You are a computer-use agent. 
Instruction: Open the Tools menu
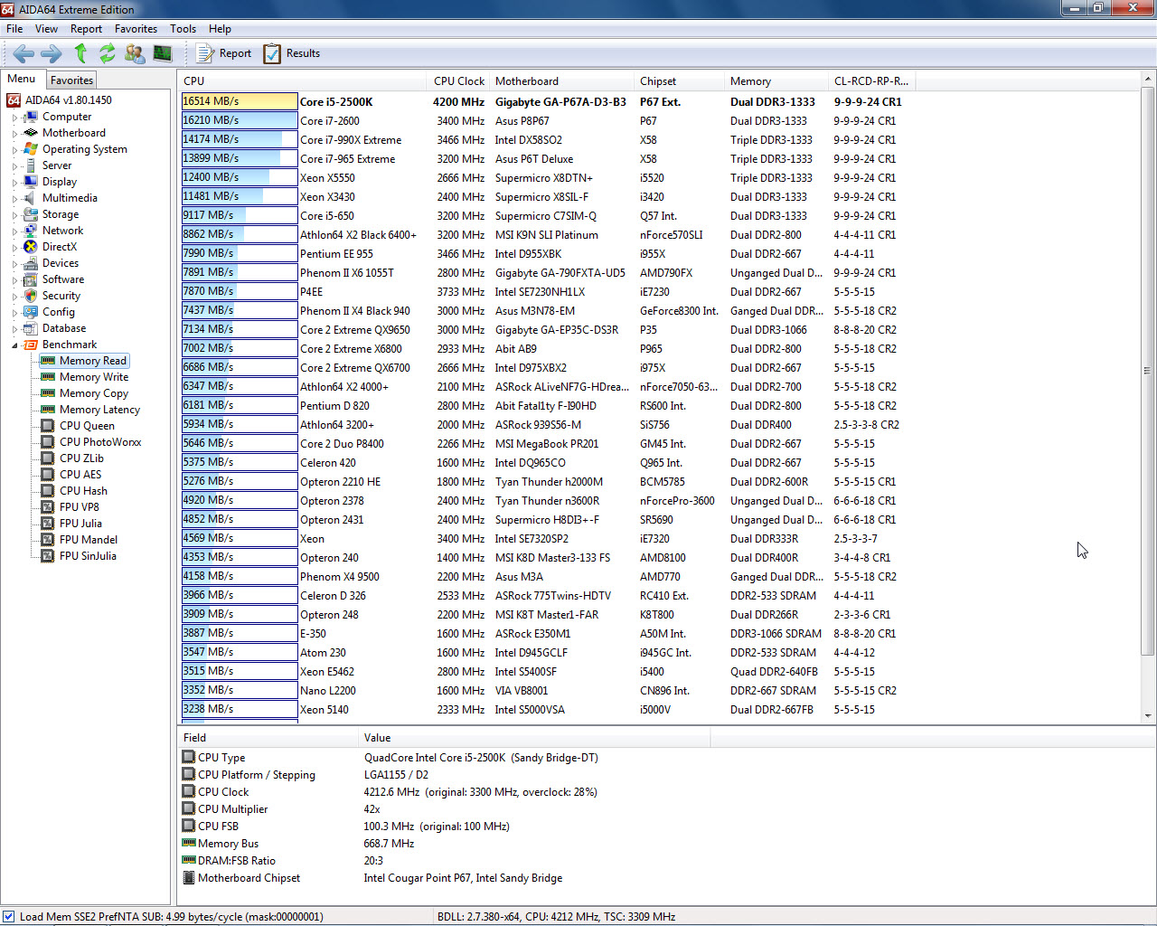(x=183, y=29)
